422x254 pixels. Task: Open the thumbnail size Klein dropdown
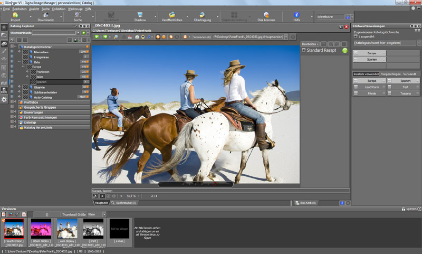pyautogui.click(x=104, y=214)
